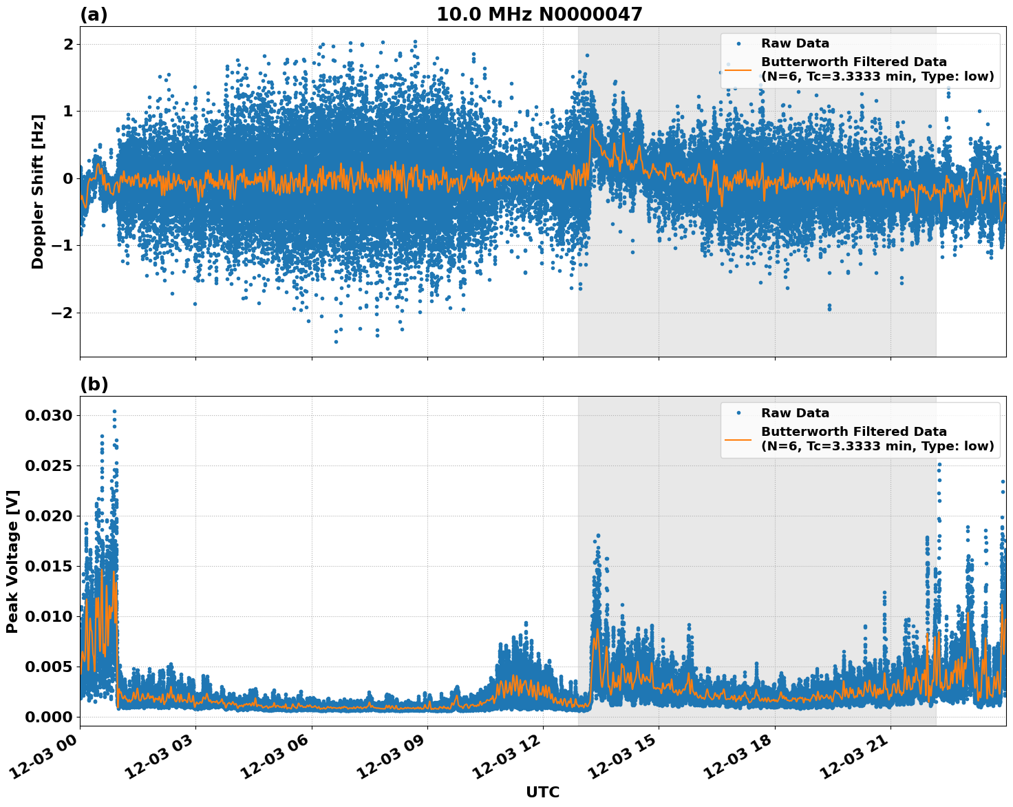Click the panel label (b)

(x=94, y=383)
